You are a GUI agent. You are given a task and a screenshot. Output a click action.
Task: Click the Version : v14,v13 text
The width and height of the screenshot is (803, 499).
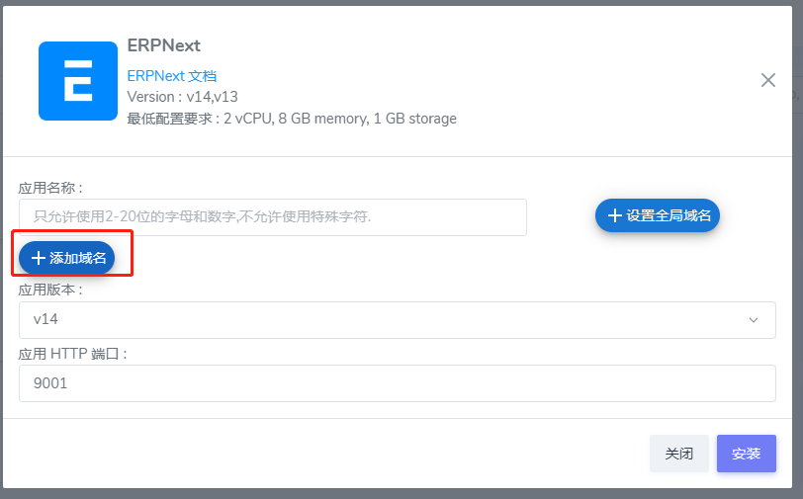click(x=183, y=97)
